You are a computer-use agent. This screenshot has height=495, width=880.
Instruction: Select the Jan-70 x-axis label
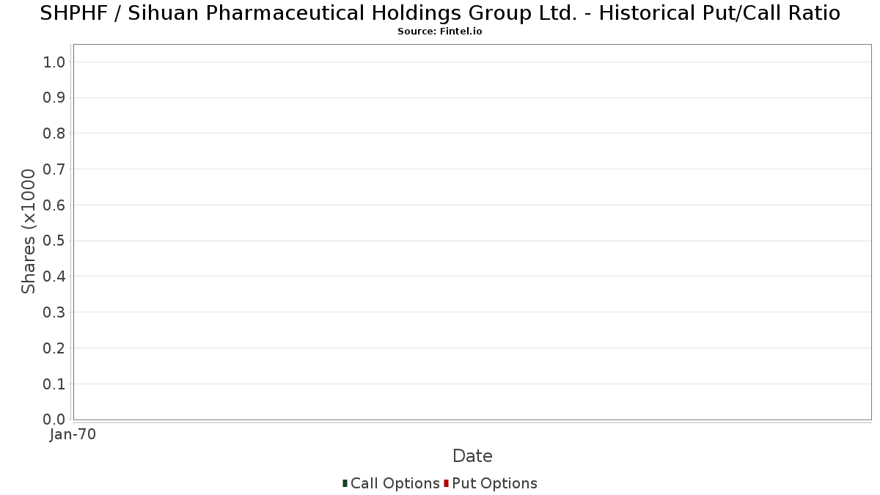73,435
